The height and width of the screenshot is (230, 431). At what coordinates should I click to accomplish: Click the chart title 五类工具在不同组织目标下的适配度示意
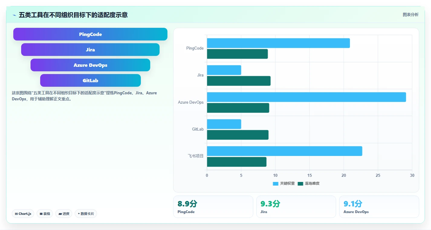coord(73,15)
